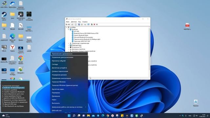
Task: Expand the Дисковые устройства category
Action: [69, 49]
